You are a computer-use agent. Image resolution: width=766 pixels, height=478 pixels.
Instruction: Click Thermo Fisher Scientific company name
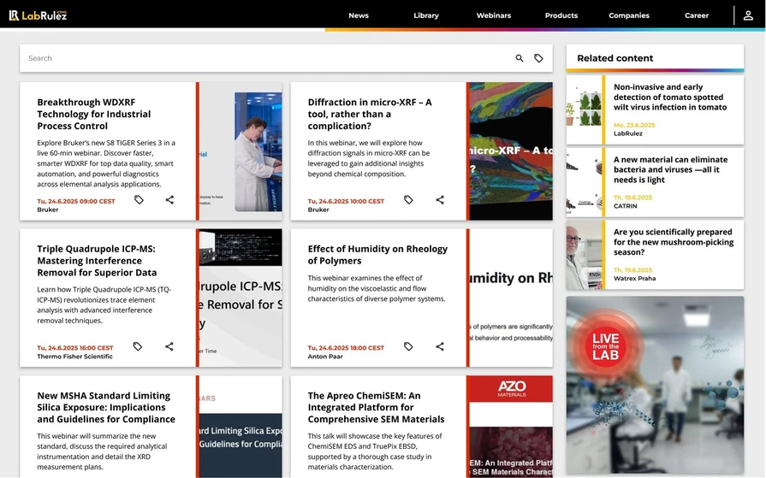pyautogui.click(x=74, y=357)
